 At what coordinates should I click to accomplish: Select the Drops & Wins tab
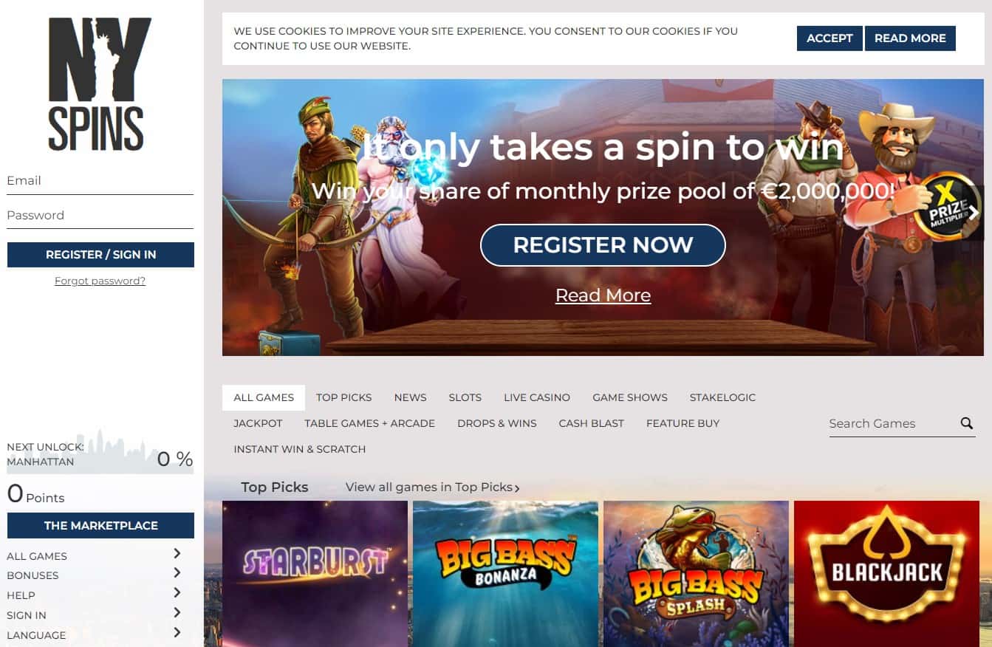tap(497, 423)
